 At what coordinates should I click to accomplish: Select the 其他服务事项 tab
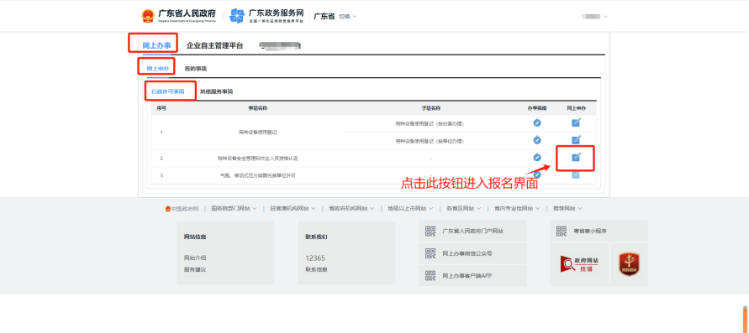(216, 91)
